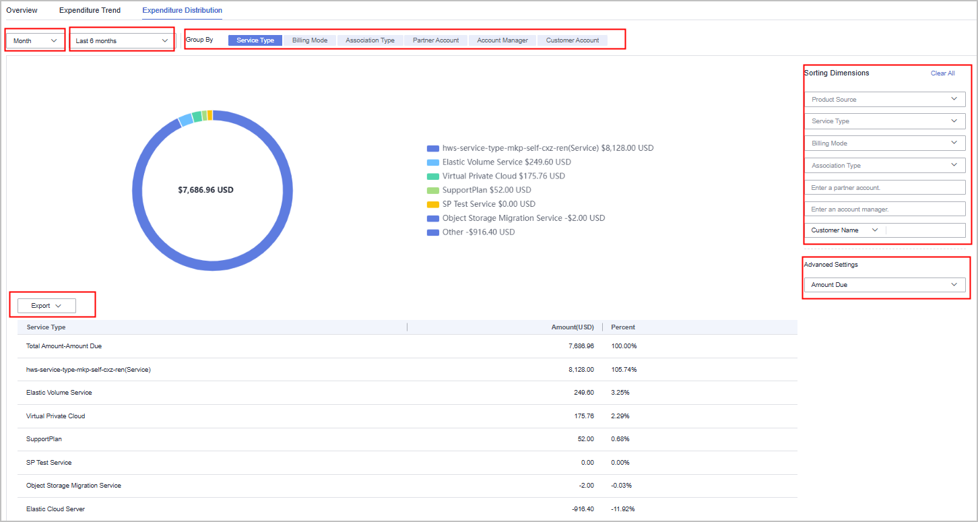Group by Account Manager
This screenshot has width=978, height=522.
click(502, 40)
